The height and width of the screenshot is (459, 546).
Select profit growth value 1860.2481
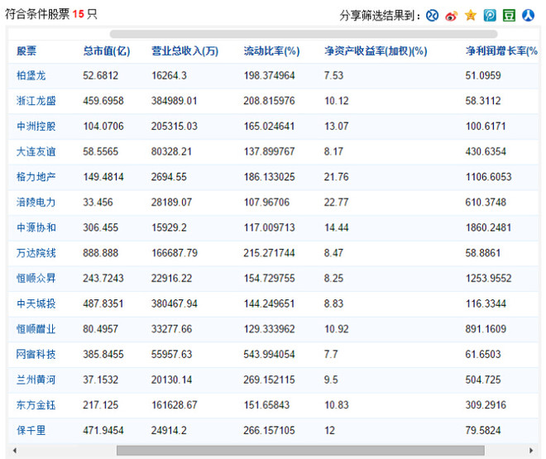pos(489,227)
